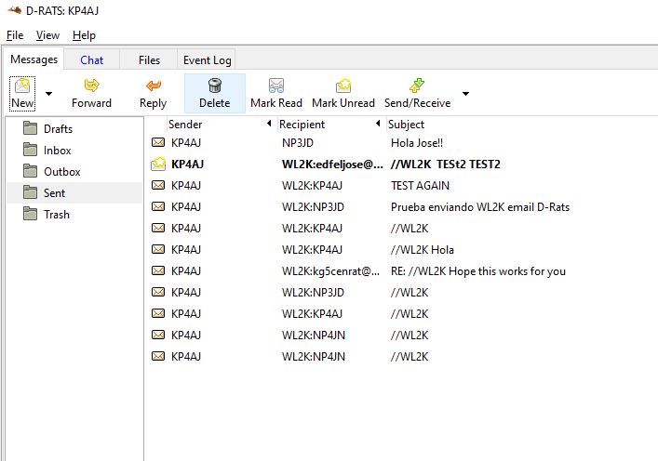658x461 pixels.
Task: Switch to the Event Log tab
Action: click(207, 59)
